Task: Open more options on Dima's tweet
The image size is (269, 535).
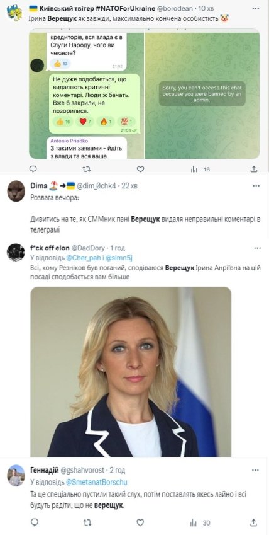Action: 256,186
